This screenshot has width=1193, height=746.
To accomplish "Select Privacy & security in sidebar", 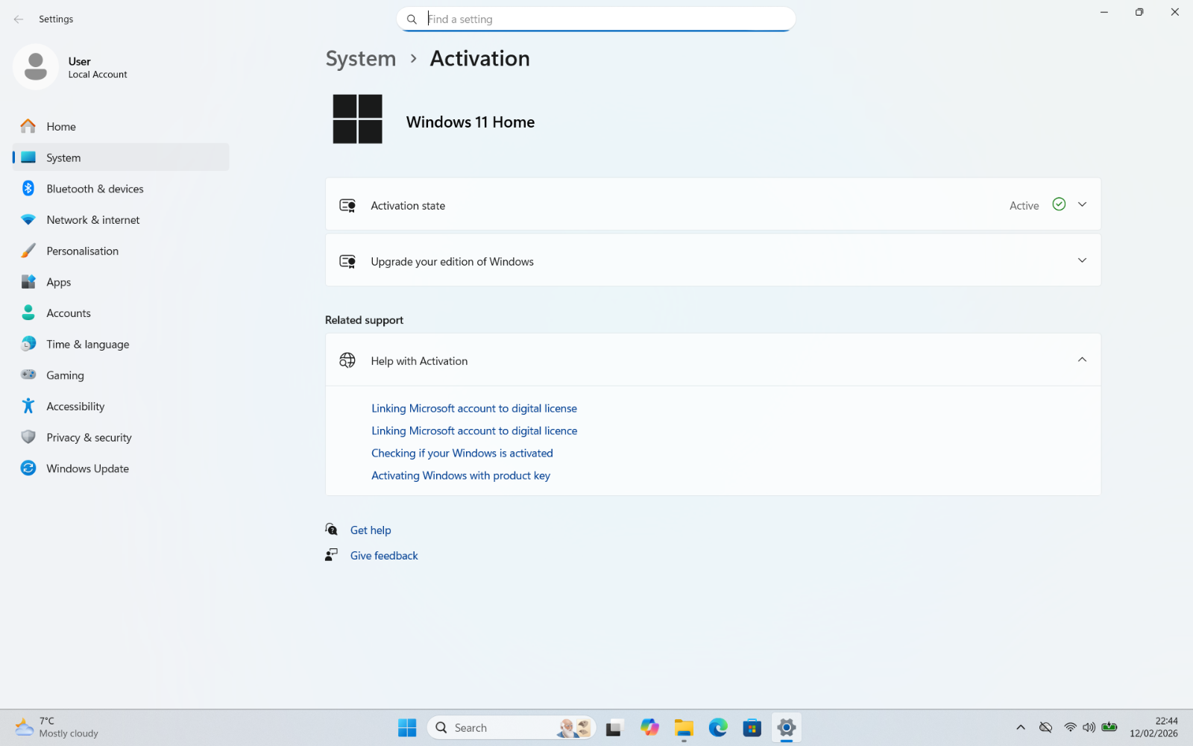I will (89, 438).
